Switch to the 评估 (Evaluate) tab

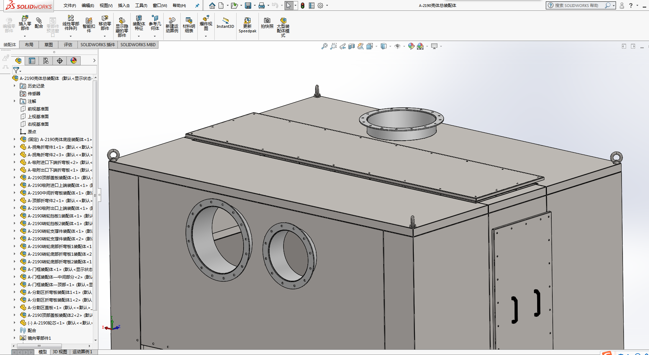pos(68,45)
